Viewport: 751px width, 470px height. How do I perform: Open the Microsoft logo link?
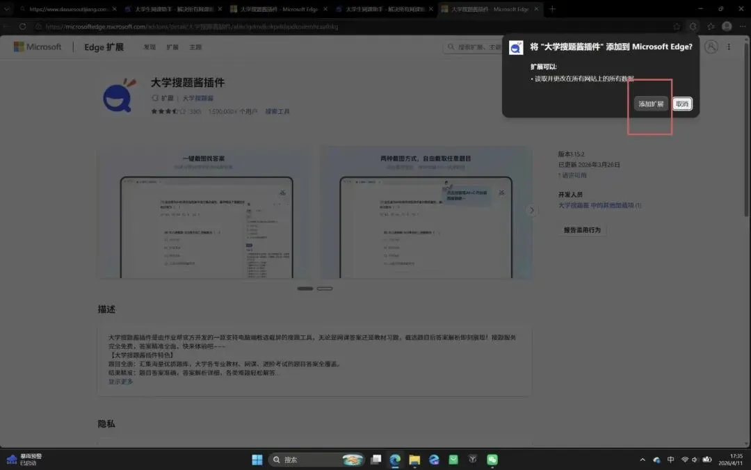38,47
